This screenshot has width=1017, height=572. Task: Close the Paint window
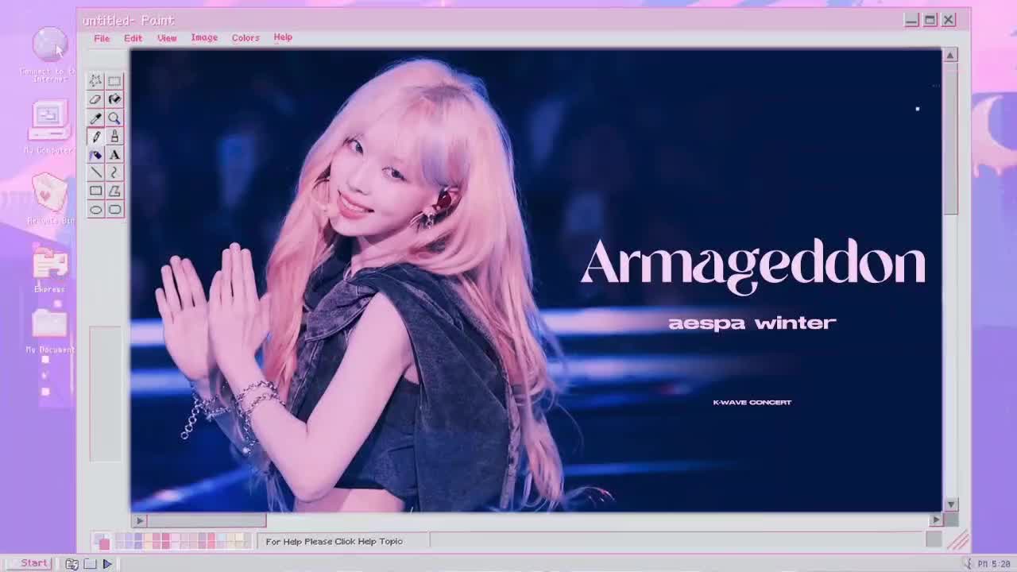[949, 20]
